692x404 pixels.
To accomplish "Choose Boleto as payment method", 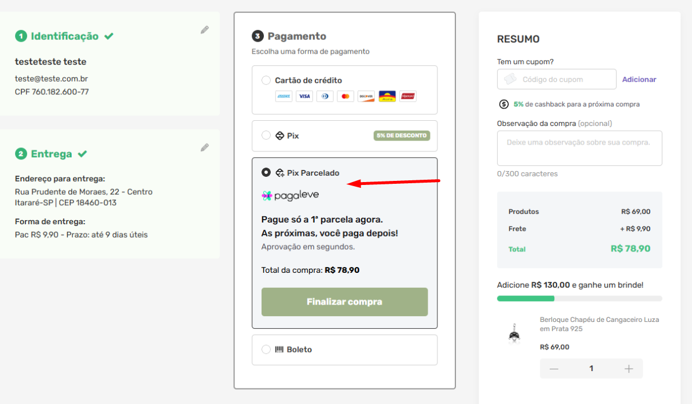I will click(x=266, y=350).
